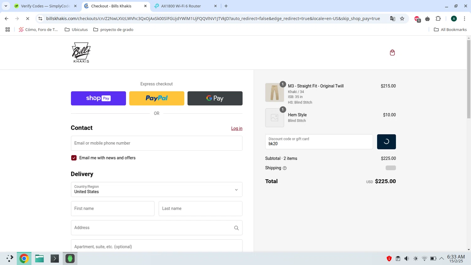Click the Log in link
This screenshot has width=471, height=265.
point(237,128)
